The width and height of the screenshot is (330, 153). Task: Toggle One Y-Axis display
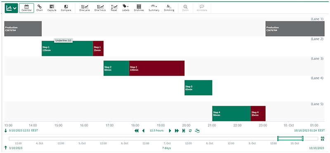point(100,8)
